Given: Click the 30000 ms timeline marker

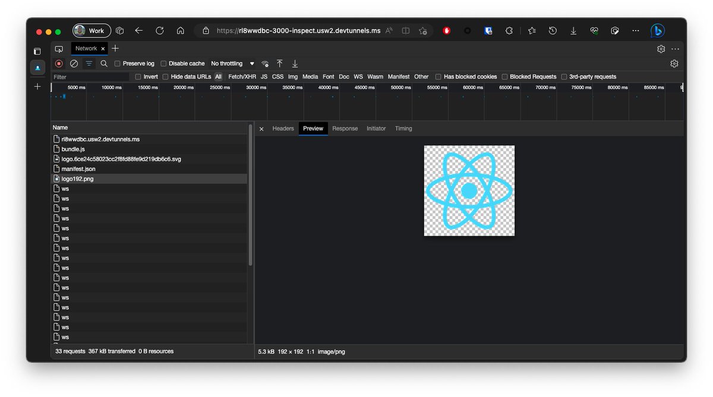Looking at the screenshot, I should (256, 87).
